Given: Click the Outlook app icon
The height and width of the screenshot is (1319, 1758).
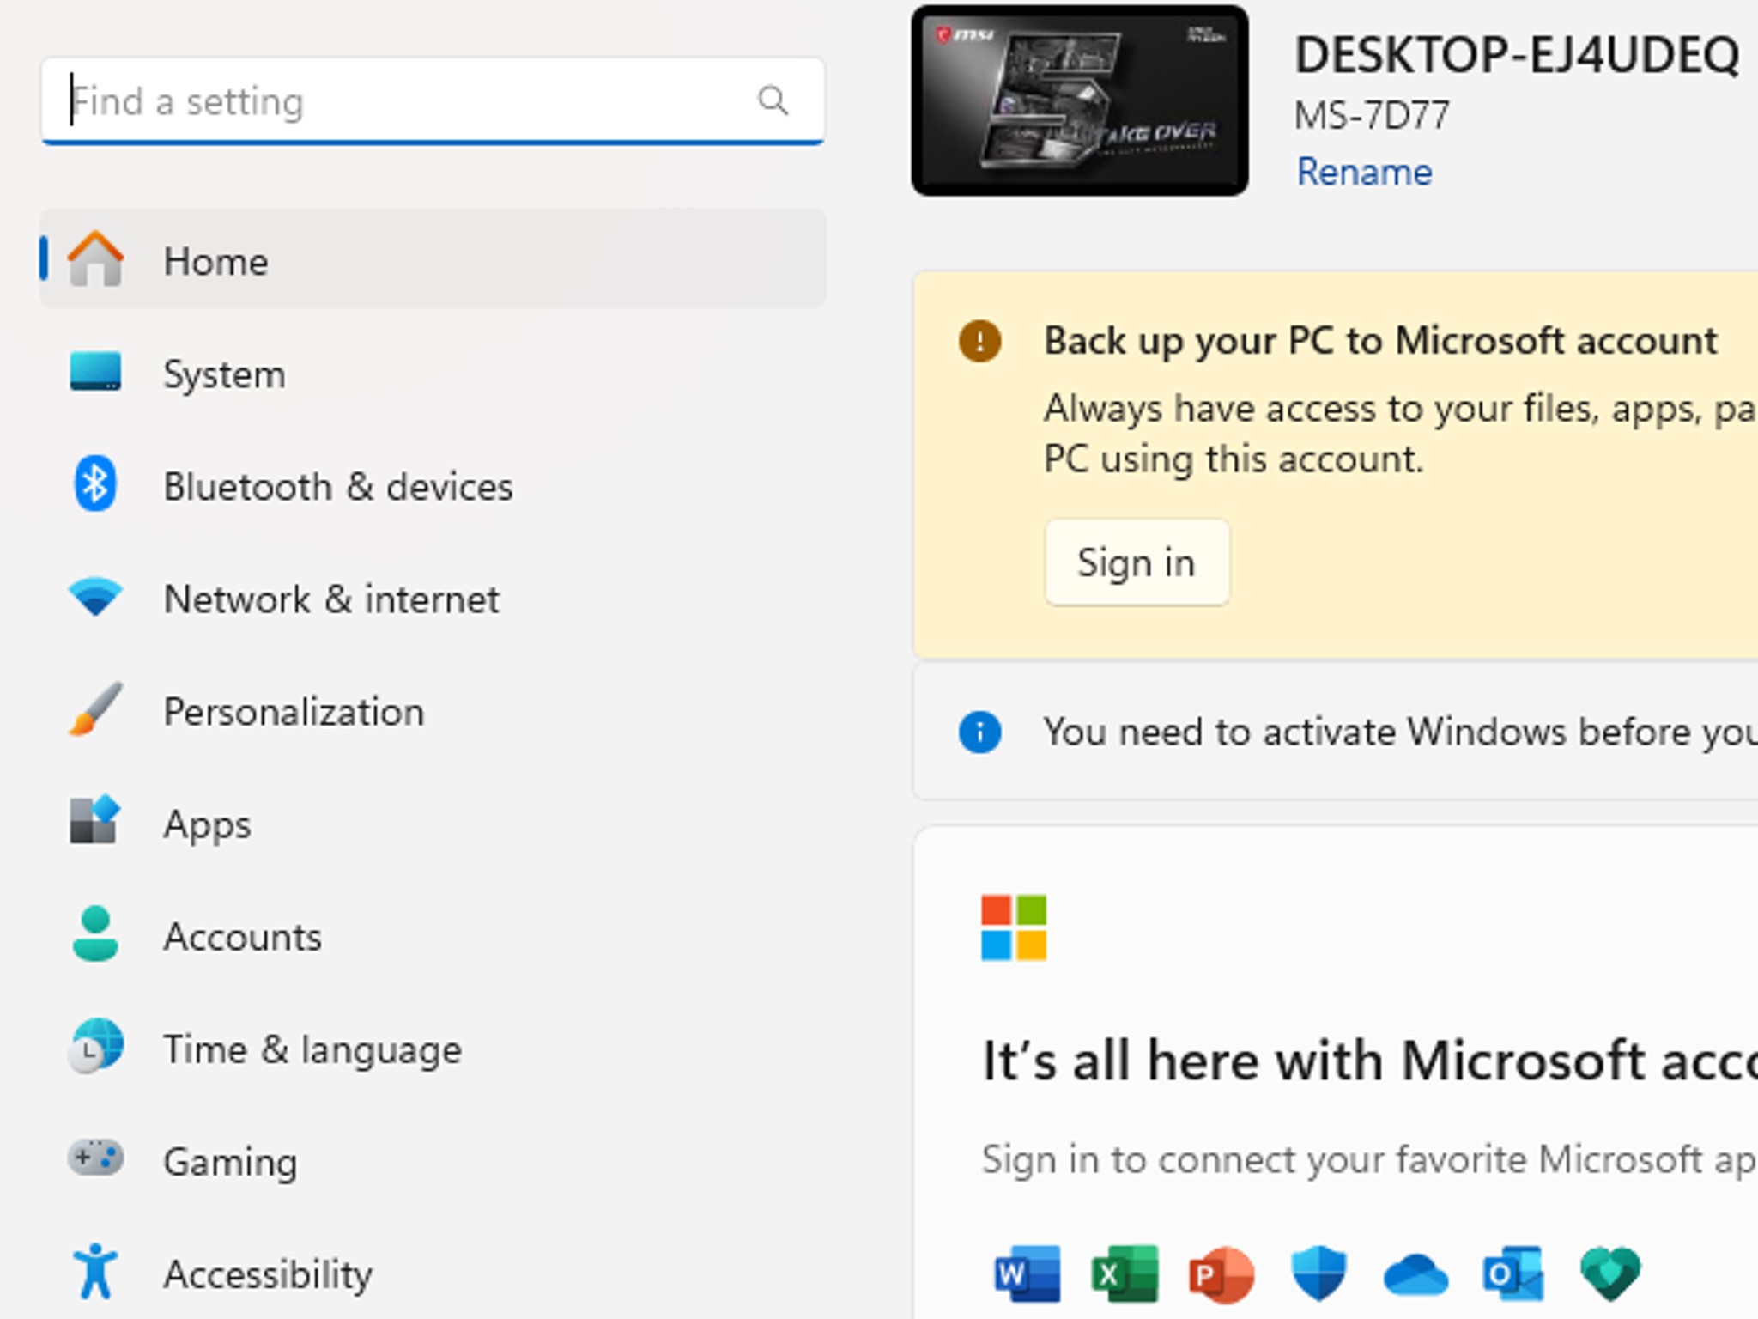Looking at the screenshot, I should click(1513, 1273).
